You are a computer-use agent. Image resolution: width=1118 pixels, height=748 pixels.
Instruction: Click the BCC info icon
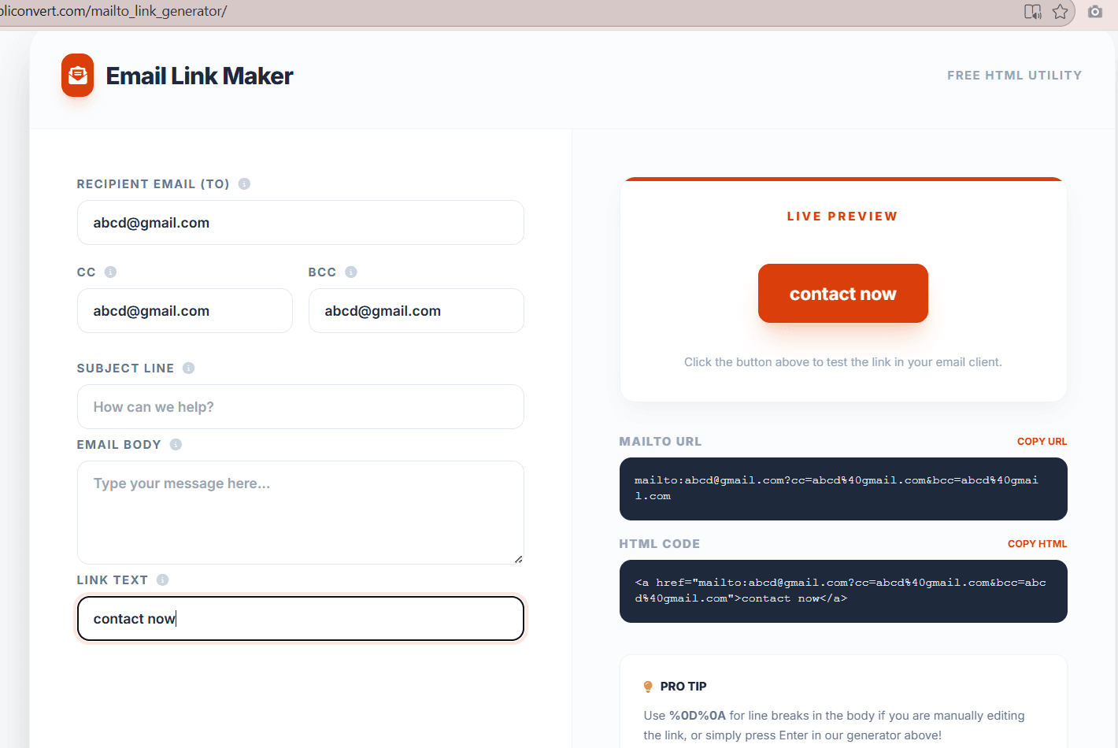coord(351,272)
